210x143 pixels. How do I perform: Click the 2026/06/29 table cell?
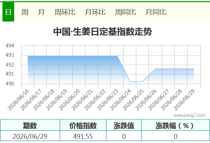point(30,136)
